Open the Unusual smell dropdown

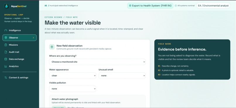(x=122, y=76)
